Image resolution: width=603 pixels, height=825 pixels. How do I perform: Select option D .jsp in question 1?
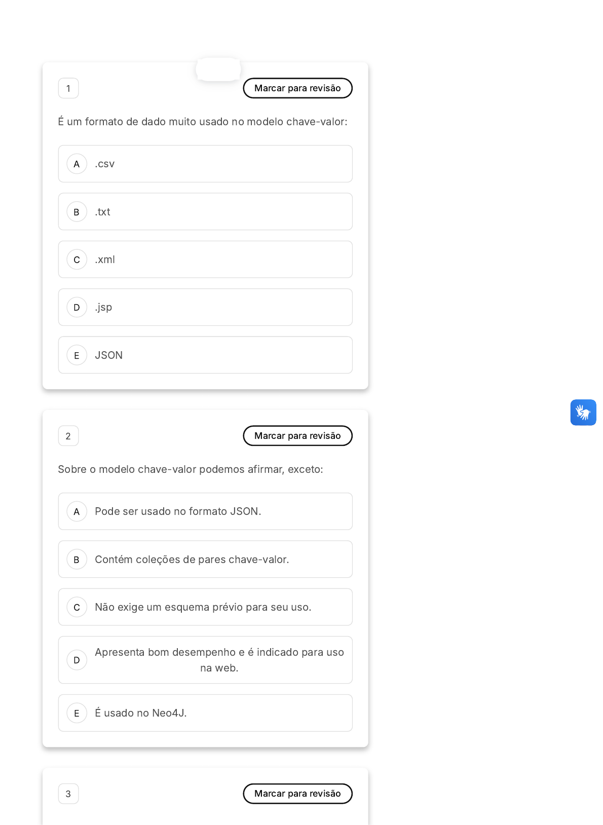coord(205,307)
